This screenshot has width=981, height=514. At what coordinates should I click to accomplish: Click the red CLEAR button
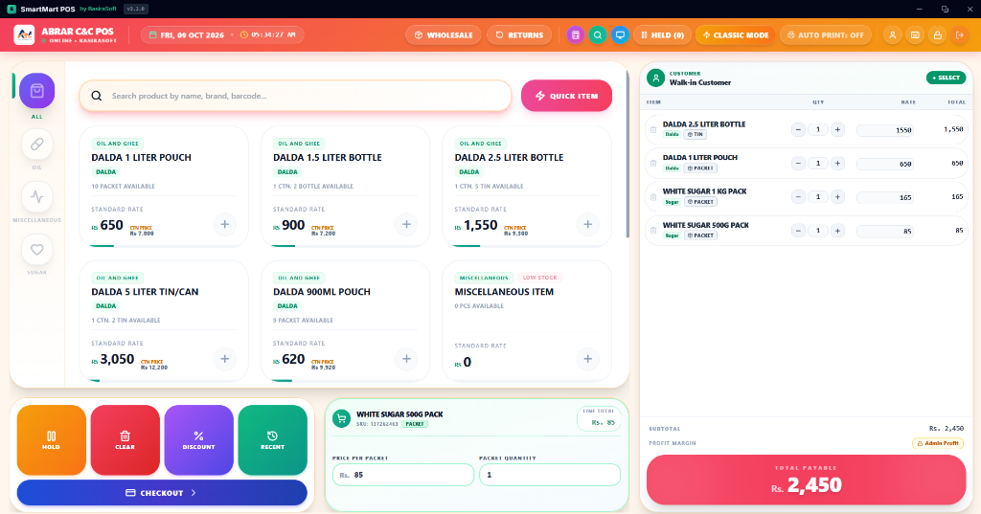(125, 439)
